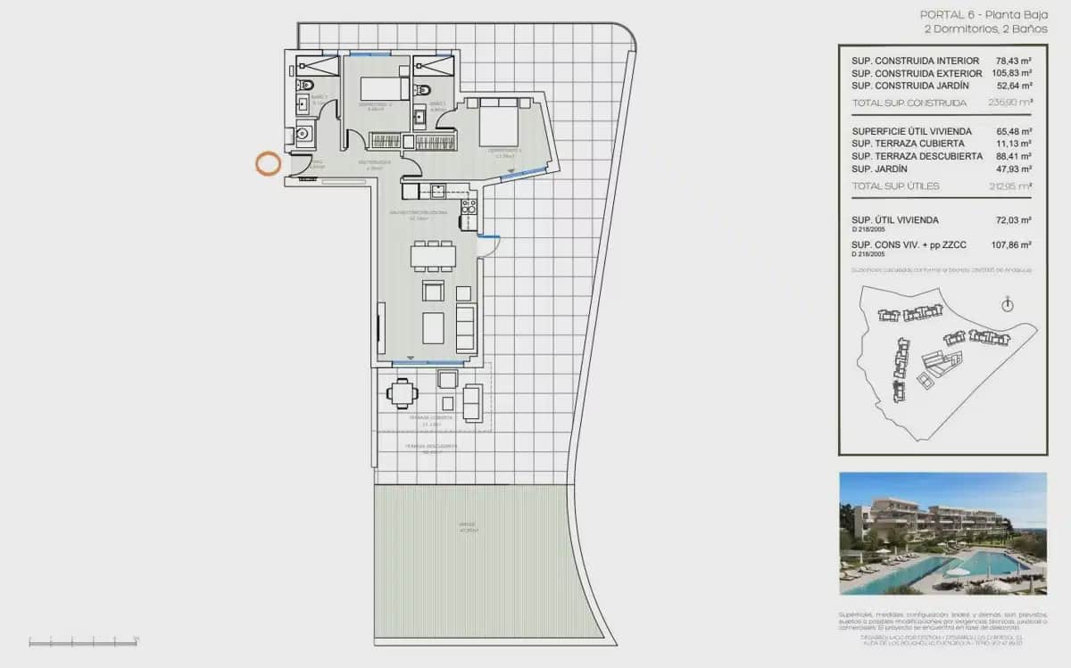The image size is (1071, 668).
Task: Click the disclaimer text below the render photo
Action: 942,620
